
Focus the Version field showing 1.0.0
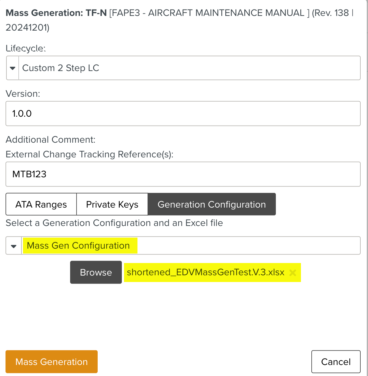(x=183, y=114)
